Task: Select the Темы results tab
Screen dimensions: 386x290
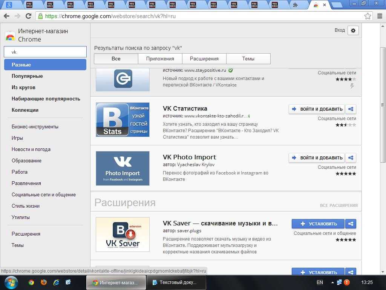Action: pos(248,59)
